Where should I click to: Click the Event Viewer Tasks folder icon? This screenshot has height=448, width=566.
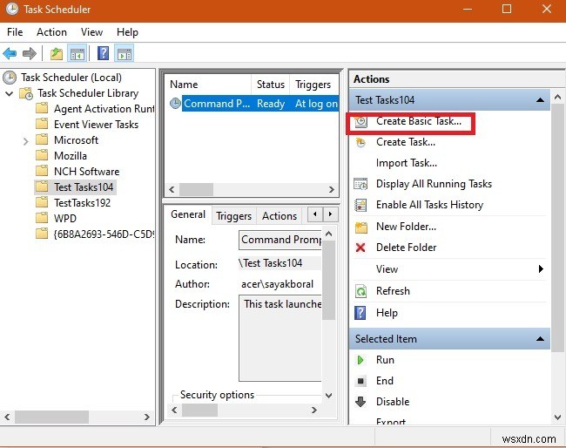pos(43,124)
